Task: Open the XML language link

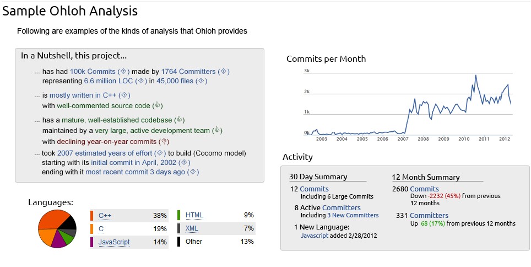Action: click(x=193, y=228)
